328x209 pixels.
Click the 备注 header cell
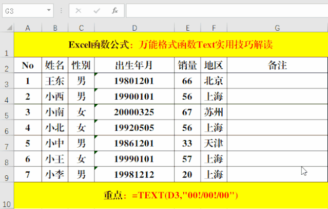[277, 65]
